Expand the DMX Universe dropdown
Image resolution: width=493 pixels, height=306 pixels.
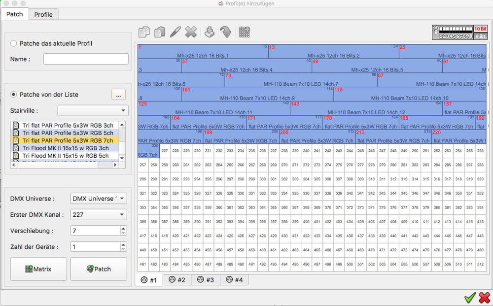click(99, 199)
